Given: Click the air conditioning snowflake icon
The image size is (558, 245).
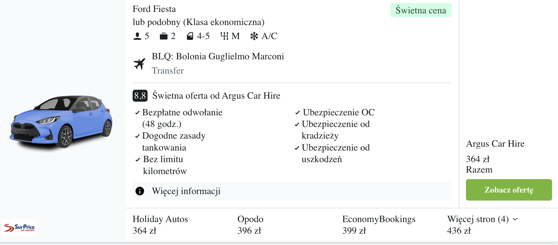Looking at the screenshot, I should coord(254,36).
